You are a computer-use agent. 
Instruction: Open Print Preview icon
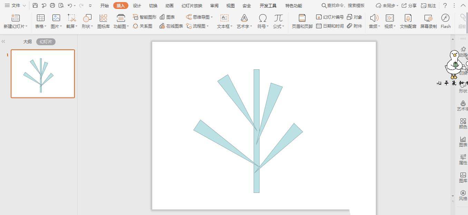click(x=61, y=6)
